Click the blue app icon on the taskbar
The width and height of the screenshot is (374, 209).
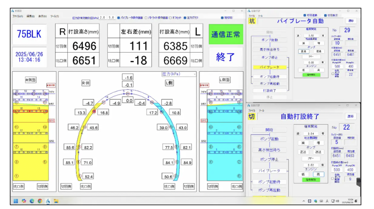pyautogui.click(x=48, y=201)
